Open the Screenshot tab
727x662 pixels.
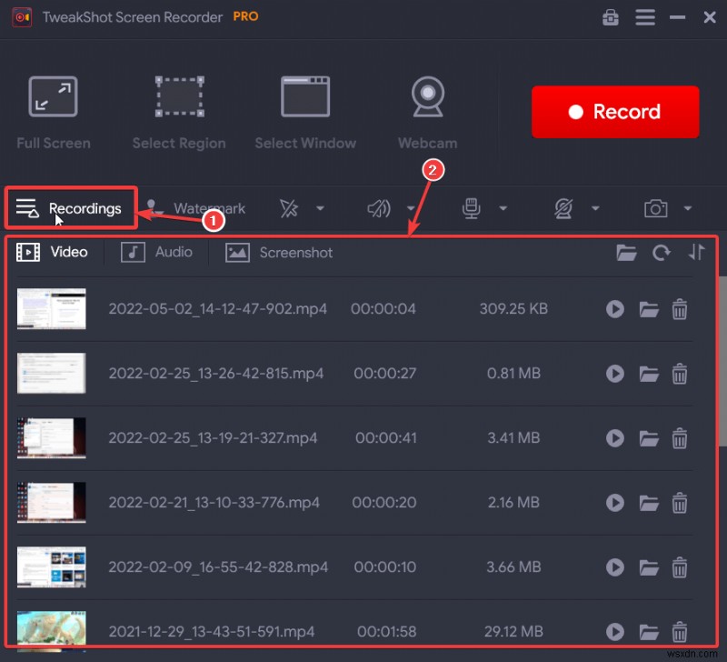coord(279,252)
